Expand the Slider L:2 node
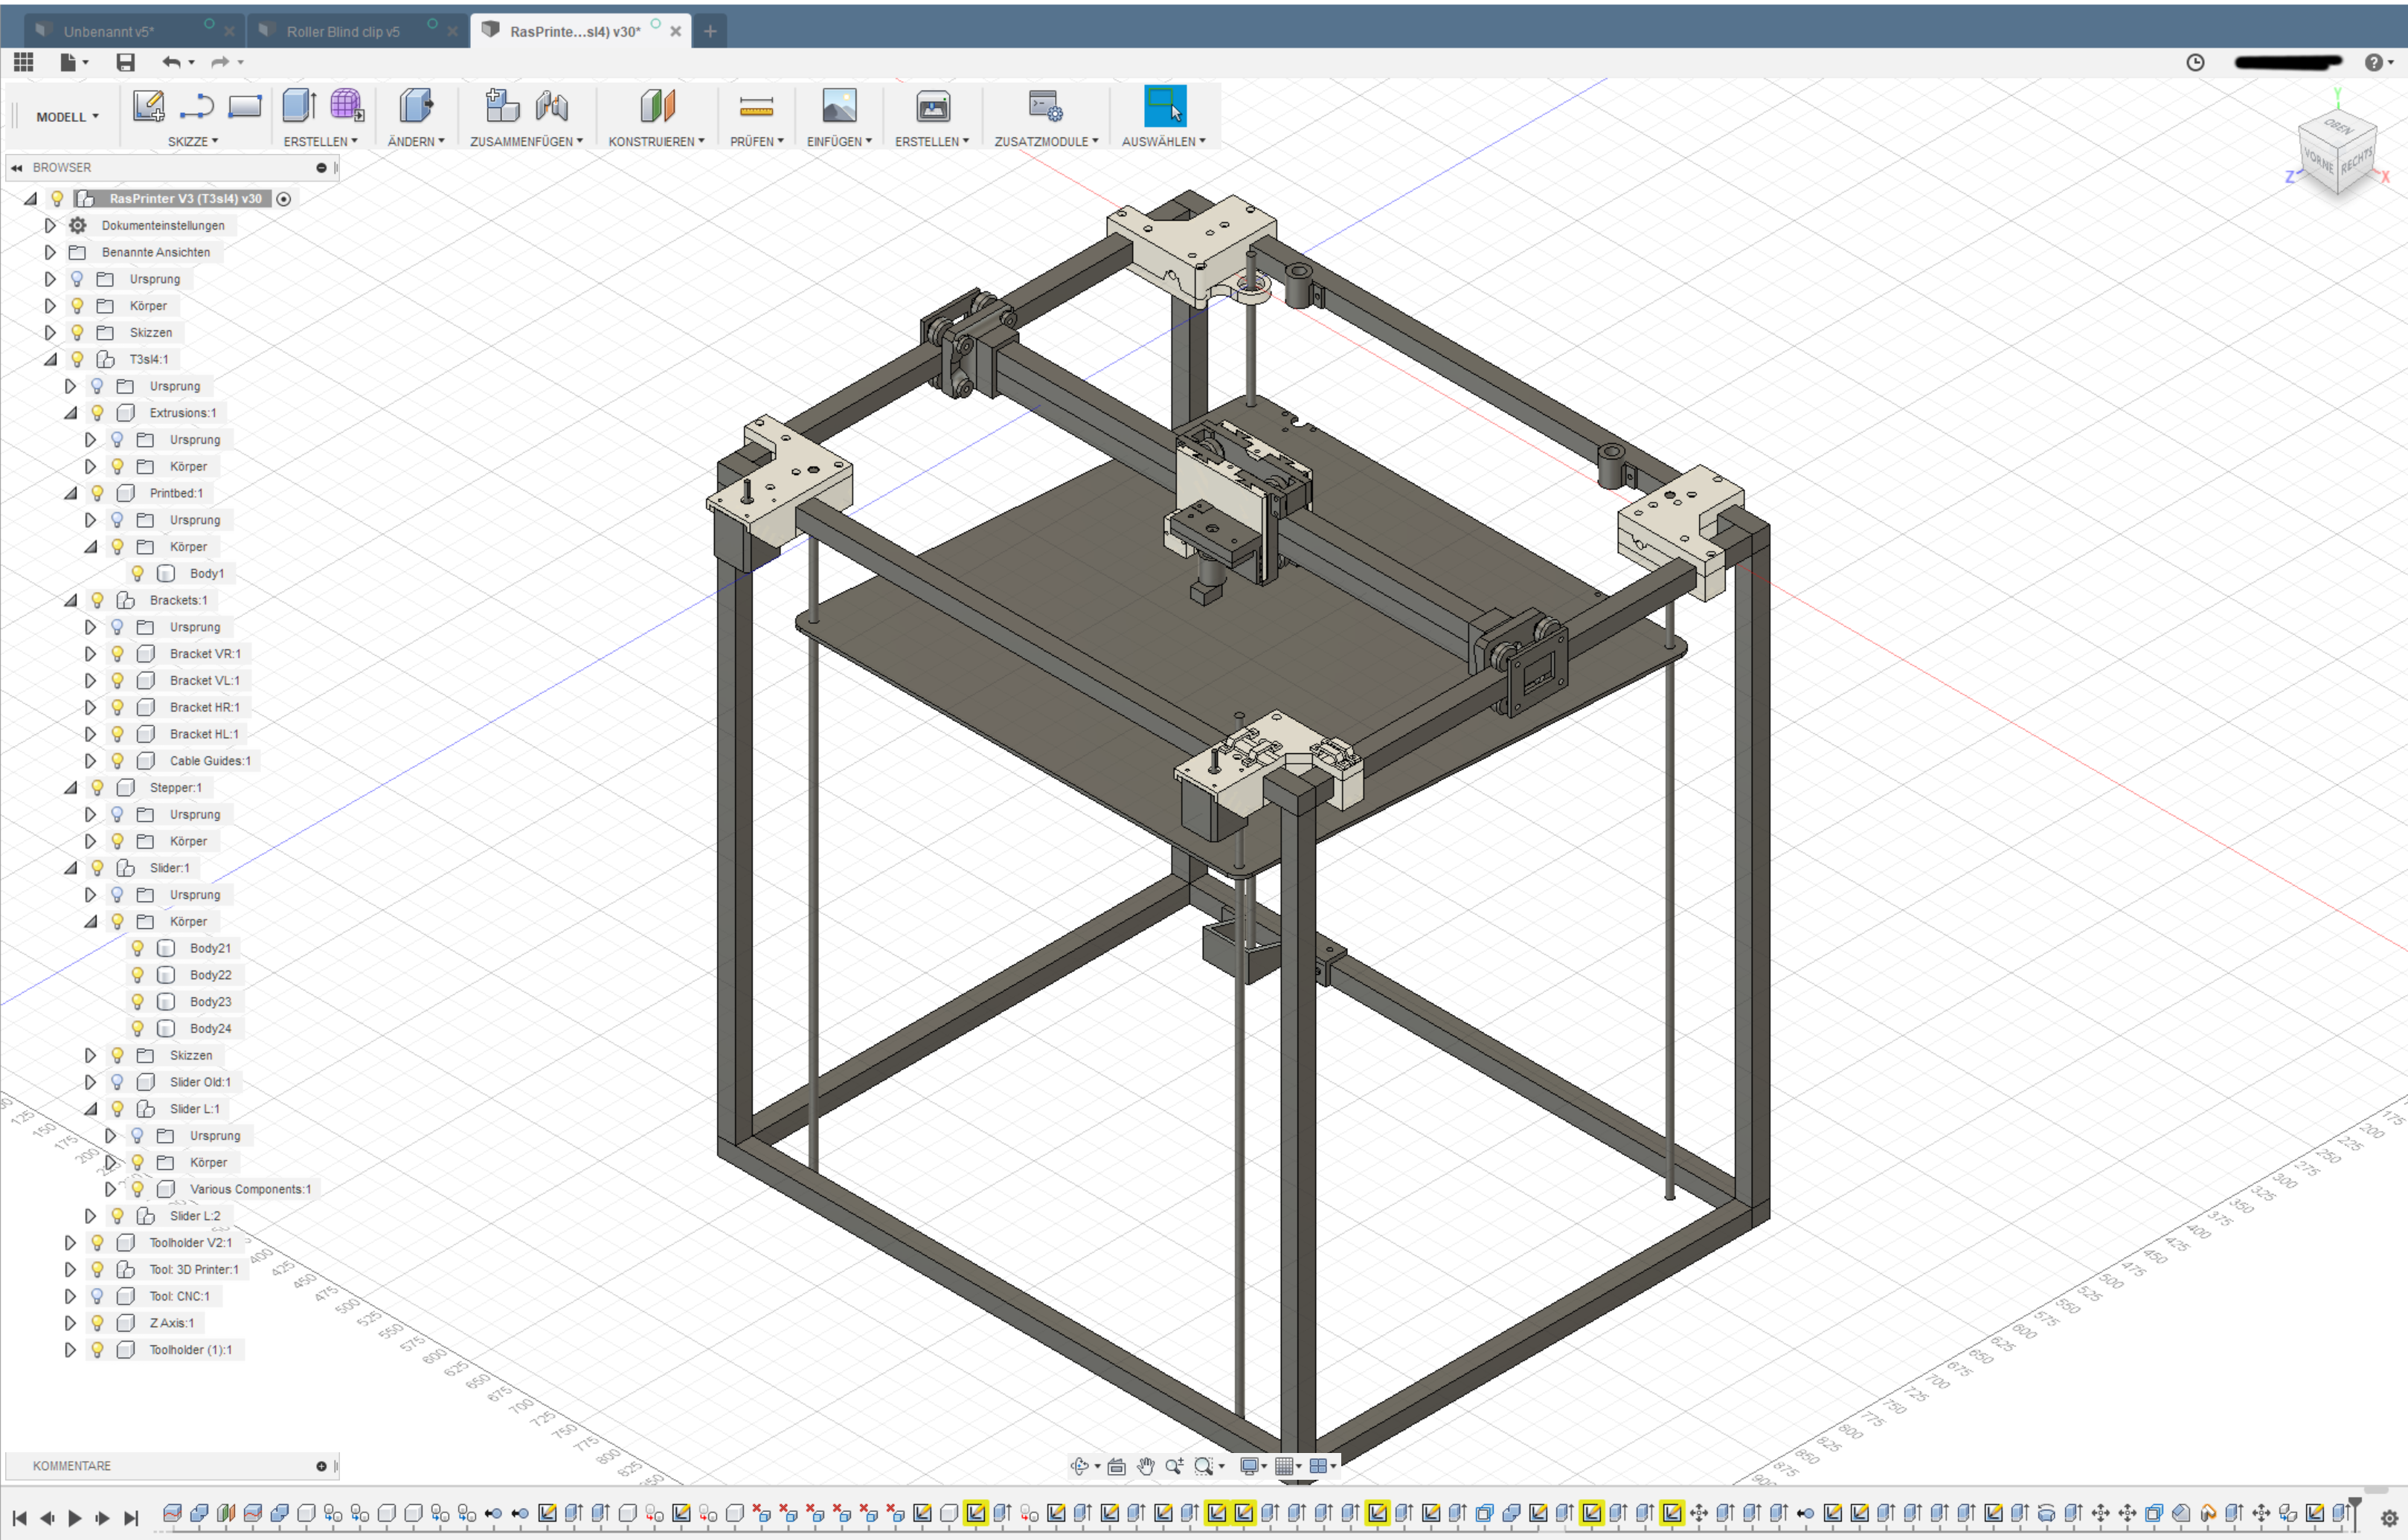 point(90,1216)
